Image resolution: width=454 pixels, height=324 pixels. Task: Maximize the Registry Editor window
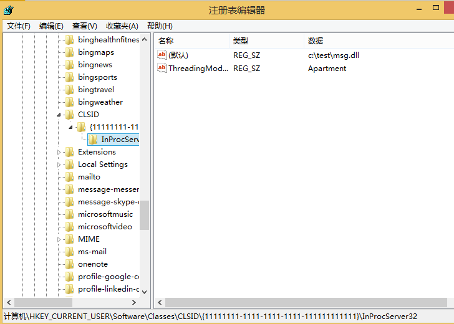[436, 8]
